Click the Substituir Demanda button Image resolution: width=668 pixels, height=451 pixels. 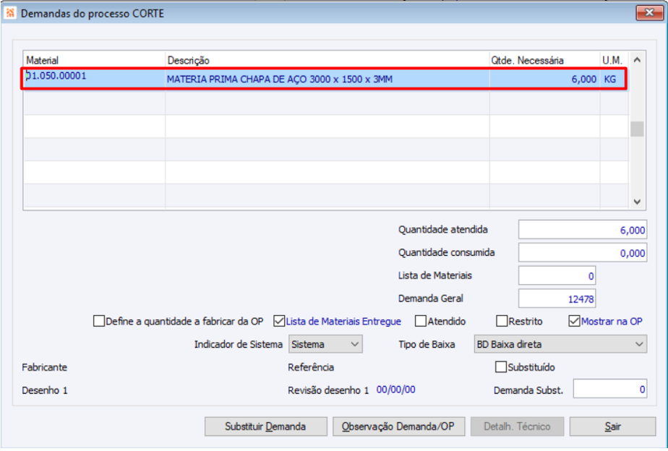266,426
